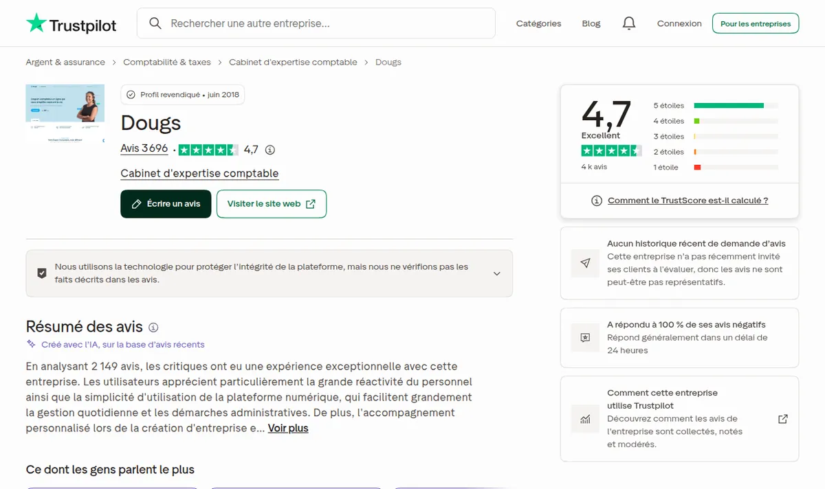Open the Avis 3 696 link

(144, 148)
